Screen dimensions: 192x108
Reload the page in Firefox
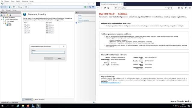105,8
